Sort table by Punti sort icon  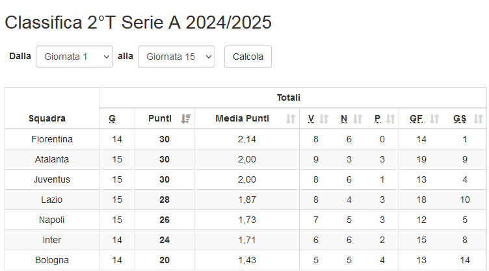(186, 119)
